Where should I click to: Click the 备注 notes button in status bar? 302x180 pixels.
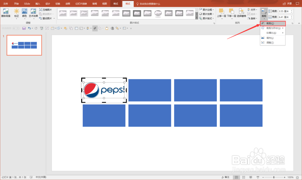click(x=226, y=177)
